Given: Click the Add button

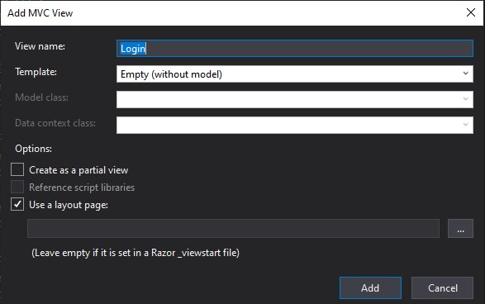Looking at the screenshot, I should 370,288.
